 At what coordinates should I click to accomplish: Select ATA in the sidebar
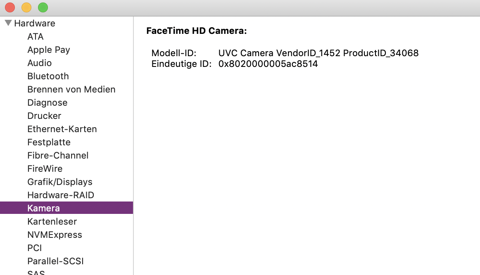point(36,36)
